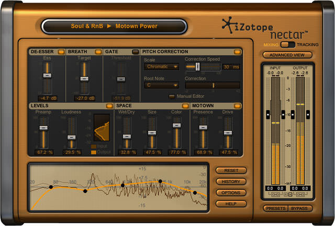
Task: Click the 32.8 % Wet/Dry value field
Action: (x=128, y=152)
